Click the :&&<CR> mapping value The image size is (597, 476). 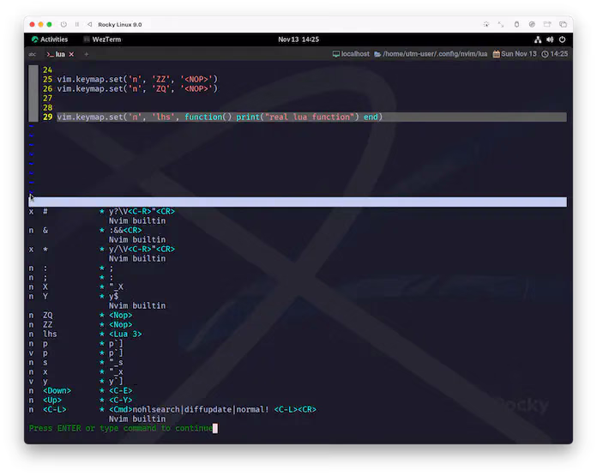click(125, 231)
